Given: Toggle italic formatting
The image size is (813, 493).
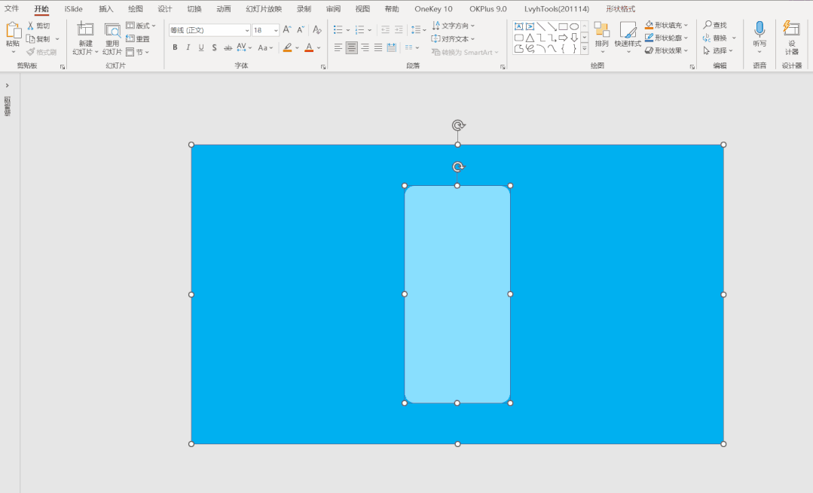Looking at the screenshot, I should pyautogui.click(x=188, y=47).
